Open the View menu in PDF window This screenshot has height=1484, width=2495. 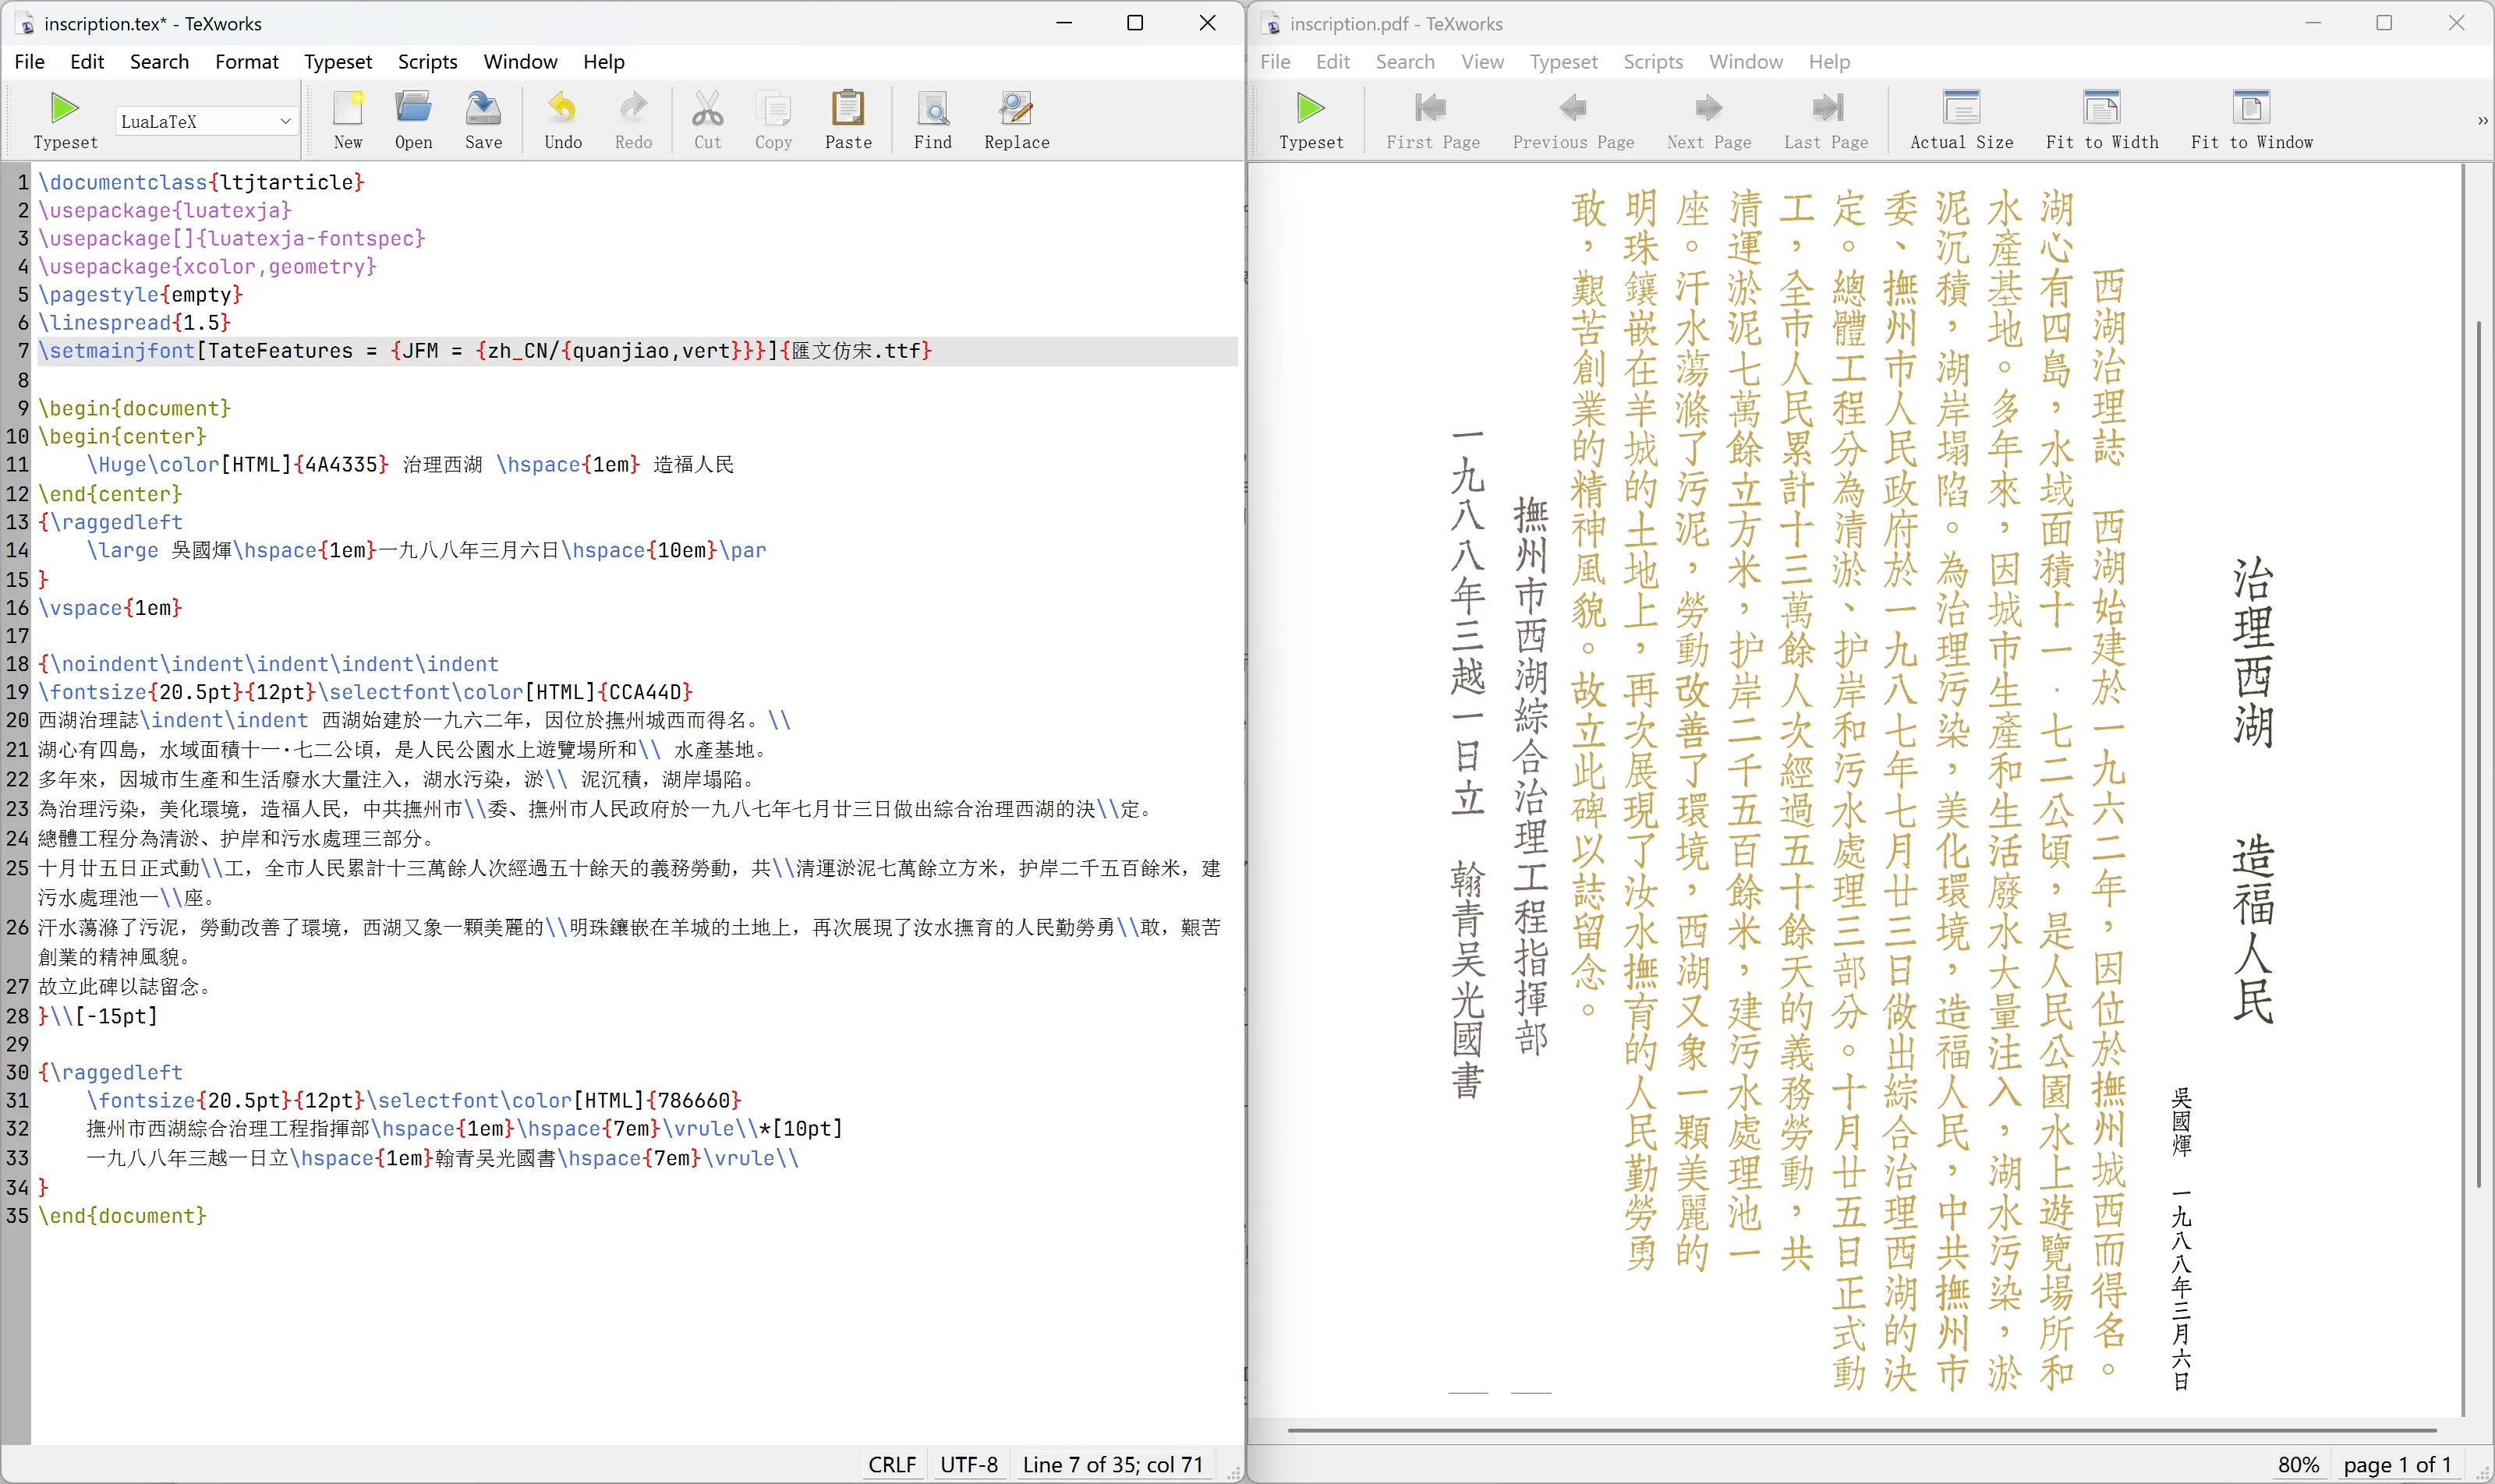coord(1481,62)
